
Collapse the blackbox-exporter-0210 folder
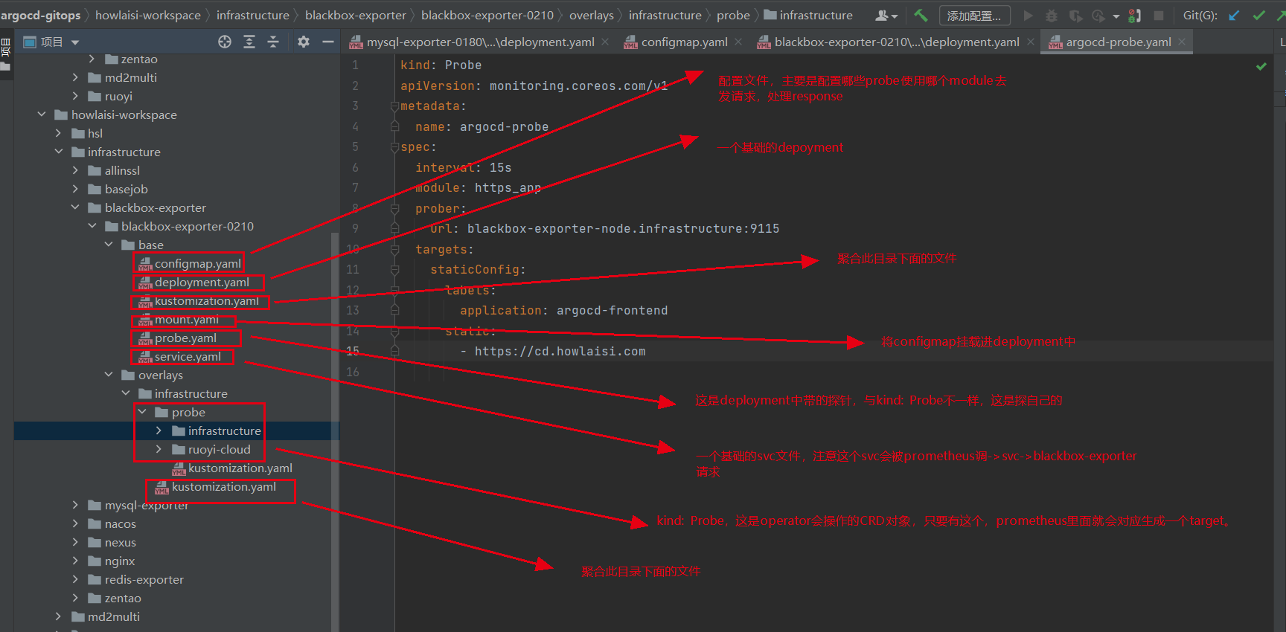pos(92,226)
